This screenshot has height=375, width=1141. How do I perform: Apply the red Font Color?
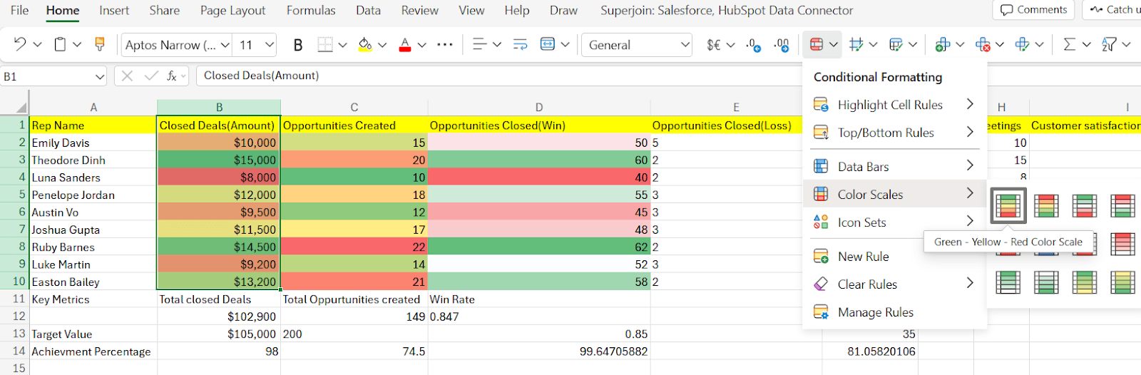click(405, 45)
